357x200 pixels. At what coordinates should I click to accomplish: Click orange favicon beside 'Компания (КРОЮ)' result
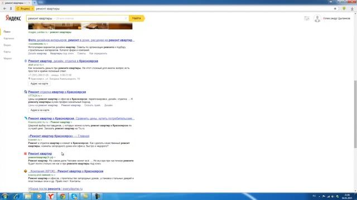26,171
